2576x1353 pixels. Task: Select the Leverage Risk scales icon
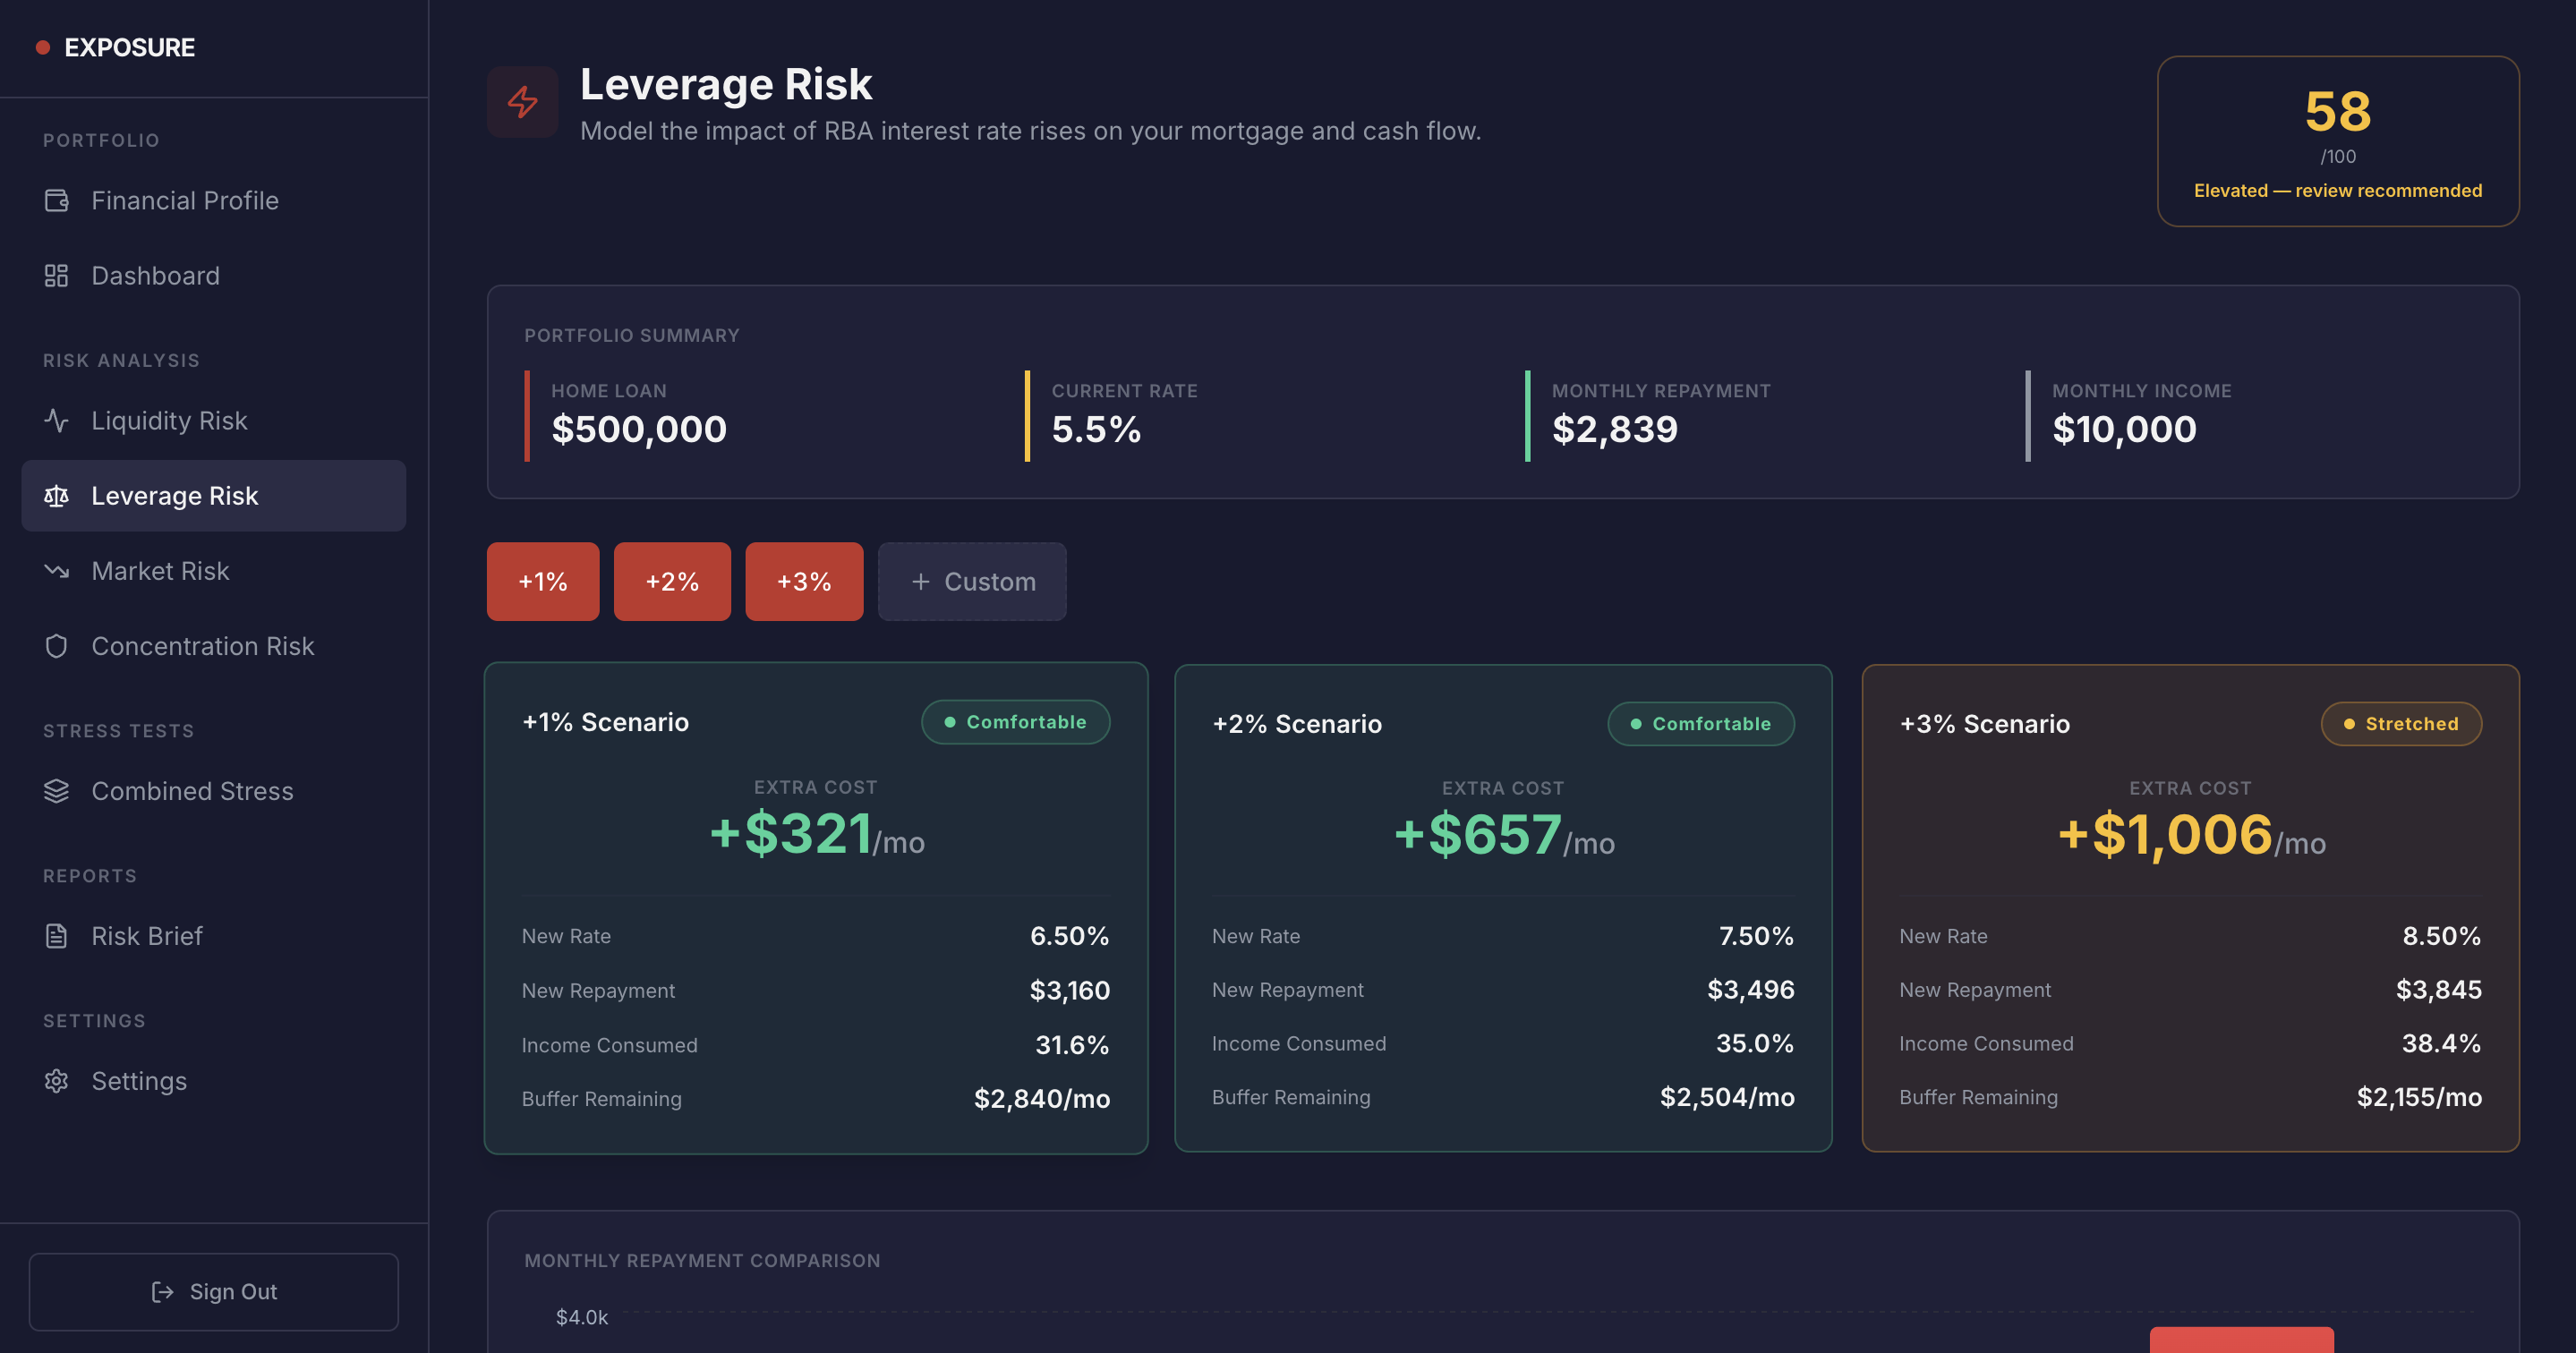56,495
